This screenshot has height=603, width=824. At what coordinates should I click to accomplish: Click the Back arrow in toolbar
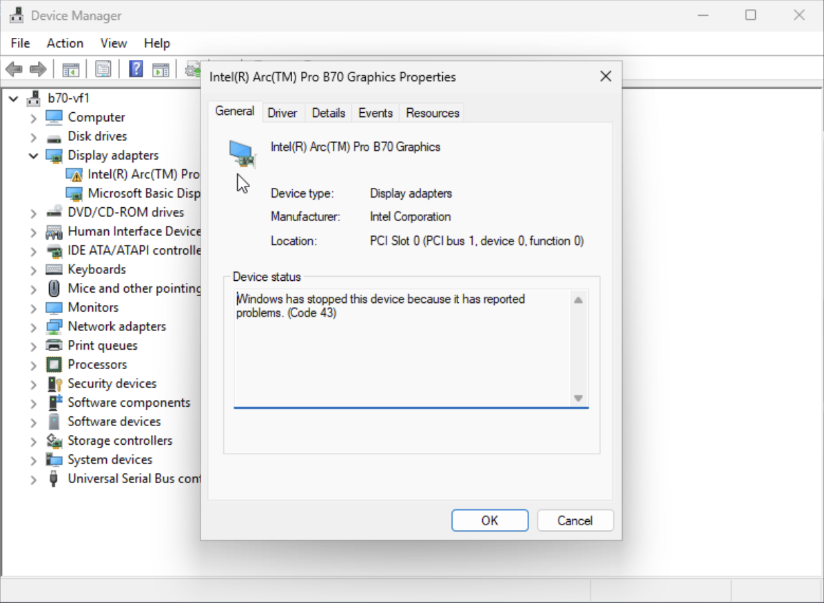(14, 70)
